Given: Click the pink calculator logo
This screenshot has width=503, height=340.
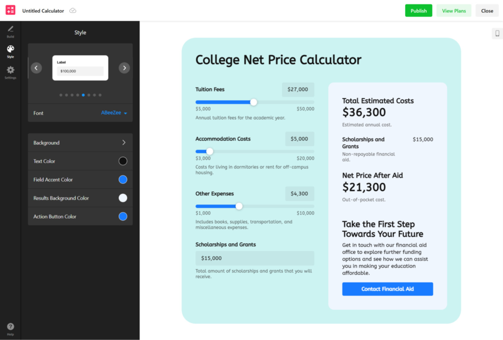Looking at the screenshot, I should (x=9, y=10).
